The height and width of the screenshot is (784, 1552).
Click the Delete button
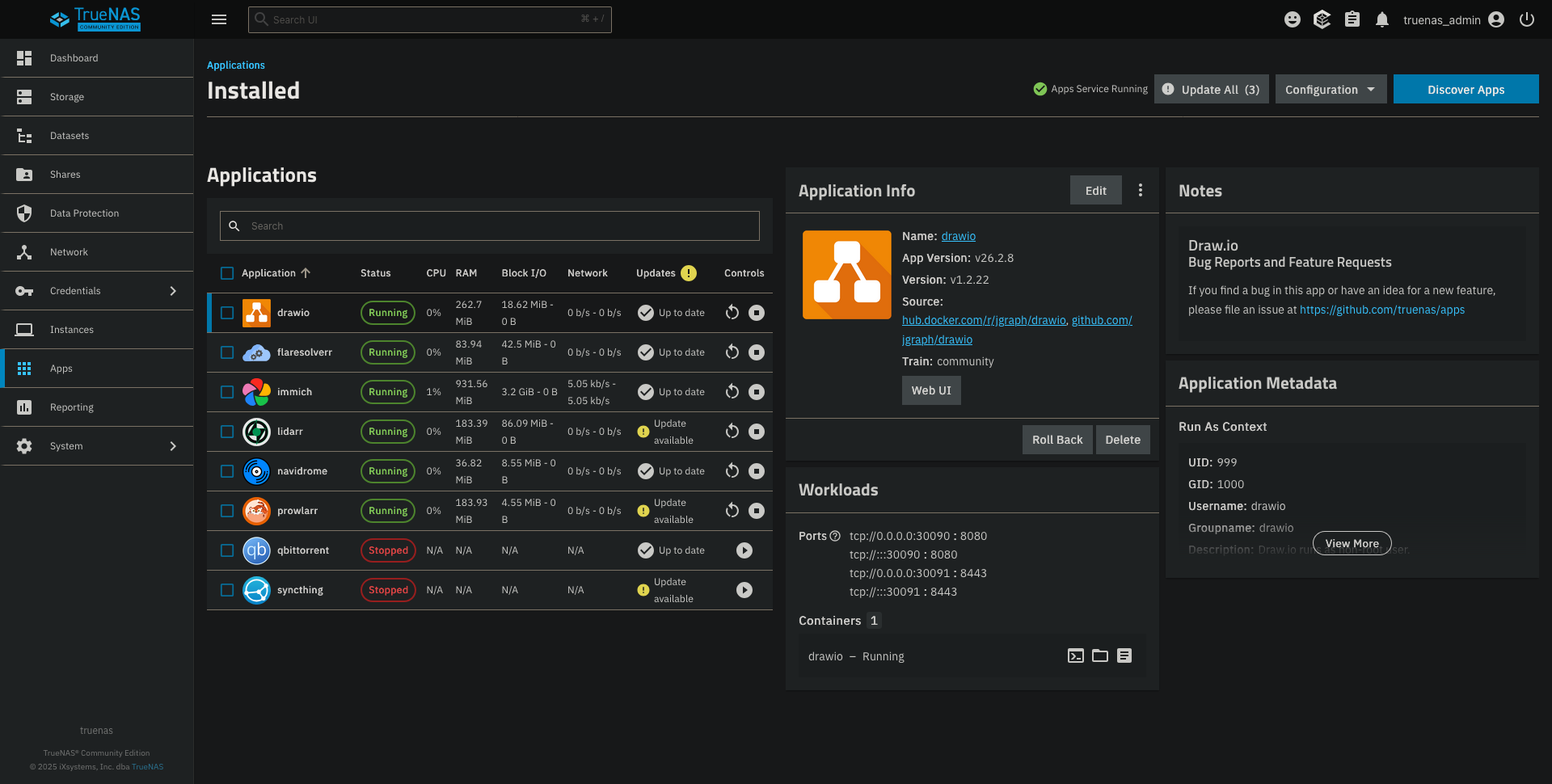1123,440
